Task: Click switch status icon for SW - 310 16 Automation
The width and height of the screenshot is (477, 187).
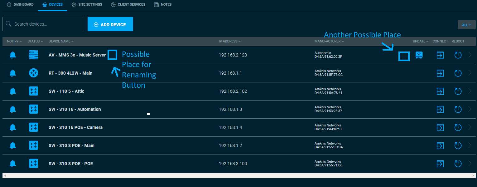Action: pyautogui.click(x=33, y=109)
